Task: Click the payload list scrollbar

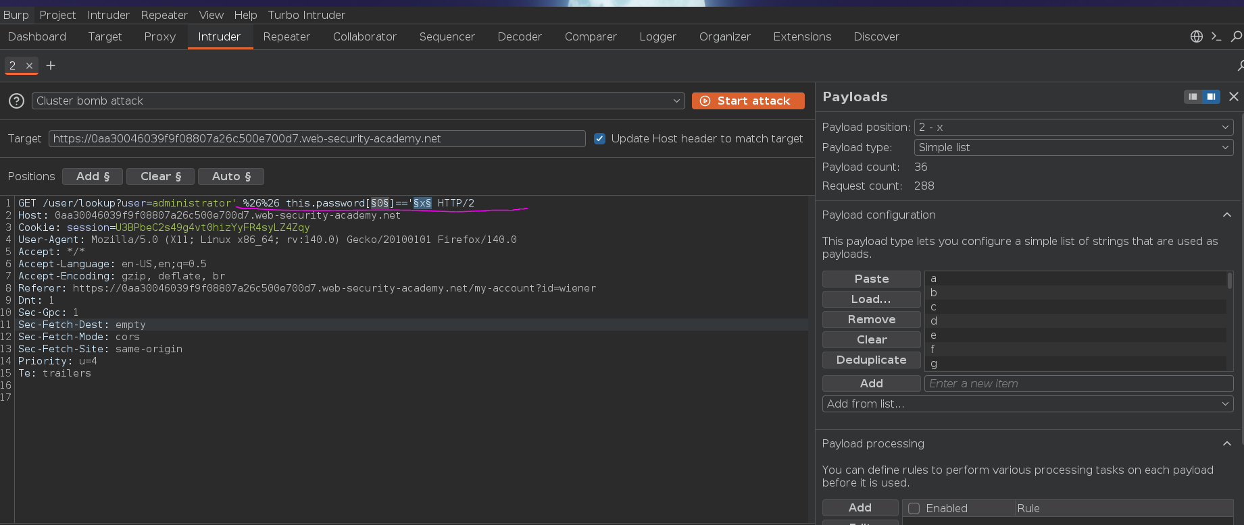Action: [1230, 281]
